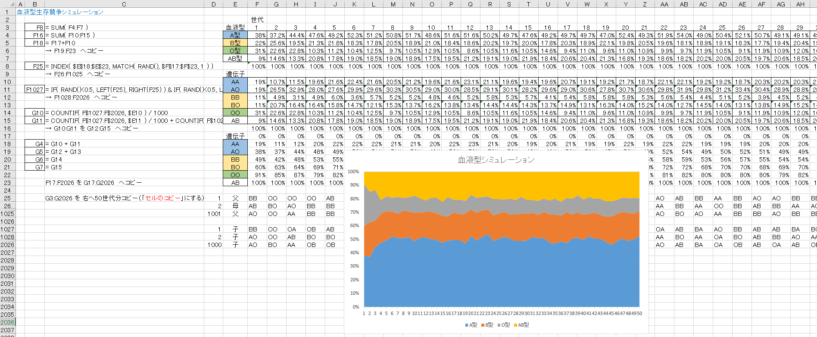Click the note F17:F2026 を G17:G2026 へコピー
This screenshot has width=817, height=337.
(94, 183)
